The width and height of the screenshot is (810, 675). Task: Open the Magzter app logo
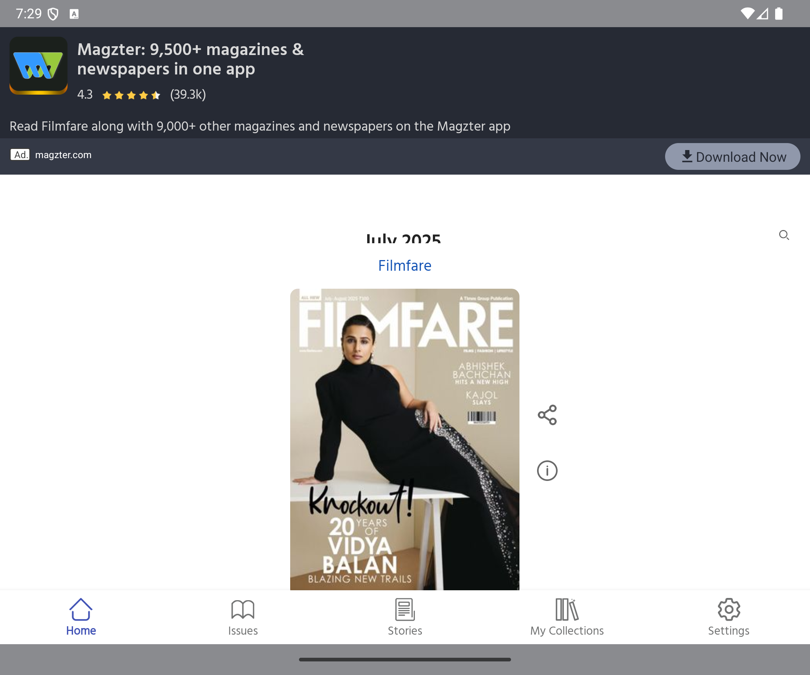[x=39, y=66]
